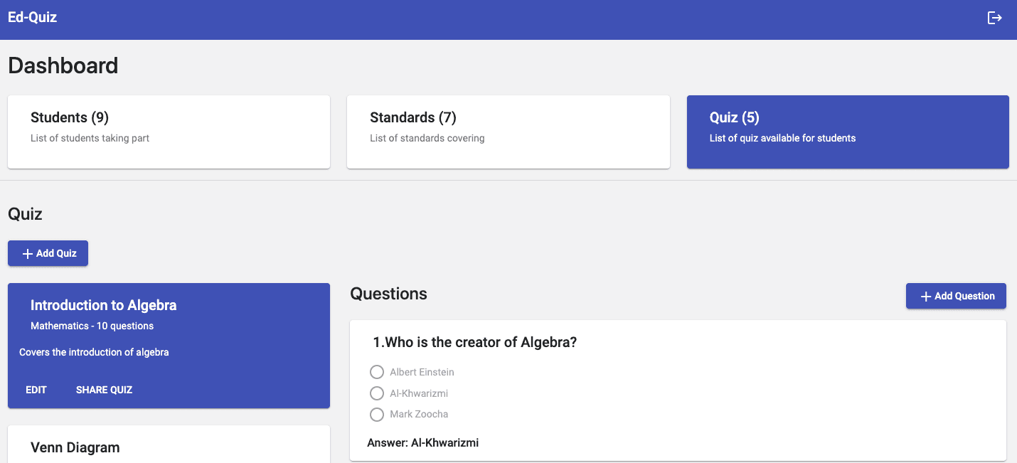Select the Albert Einstein radio option
This screenshot has height=463, width=1017.
(x=377, y=372)
